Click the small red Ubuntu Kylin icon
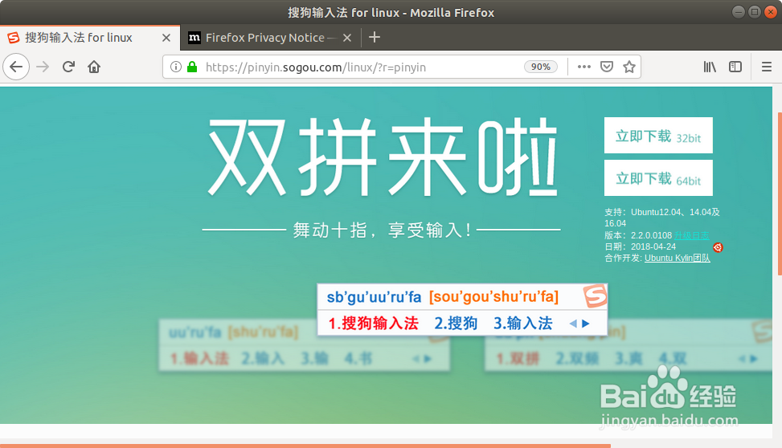This screenshot has height=448, width=782. pyautogui.click(x=718, y=247)
